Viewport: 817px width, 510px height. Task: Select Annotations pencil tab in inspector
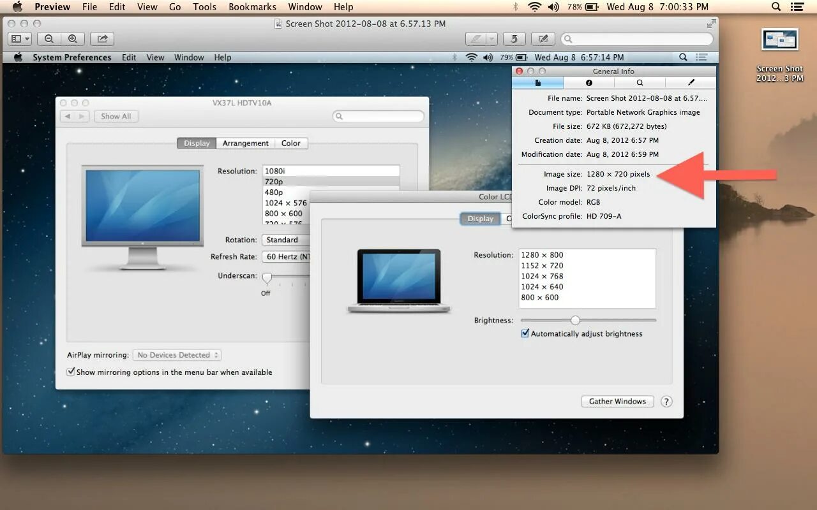(691, 83)
